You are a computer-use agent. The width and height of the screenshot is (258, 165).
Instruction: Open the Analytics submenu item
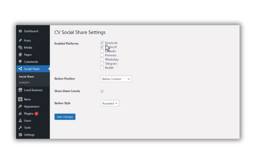[x=24, y=82]
